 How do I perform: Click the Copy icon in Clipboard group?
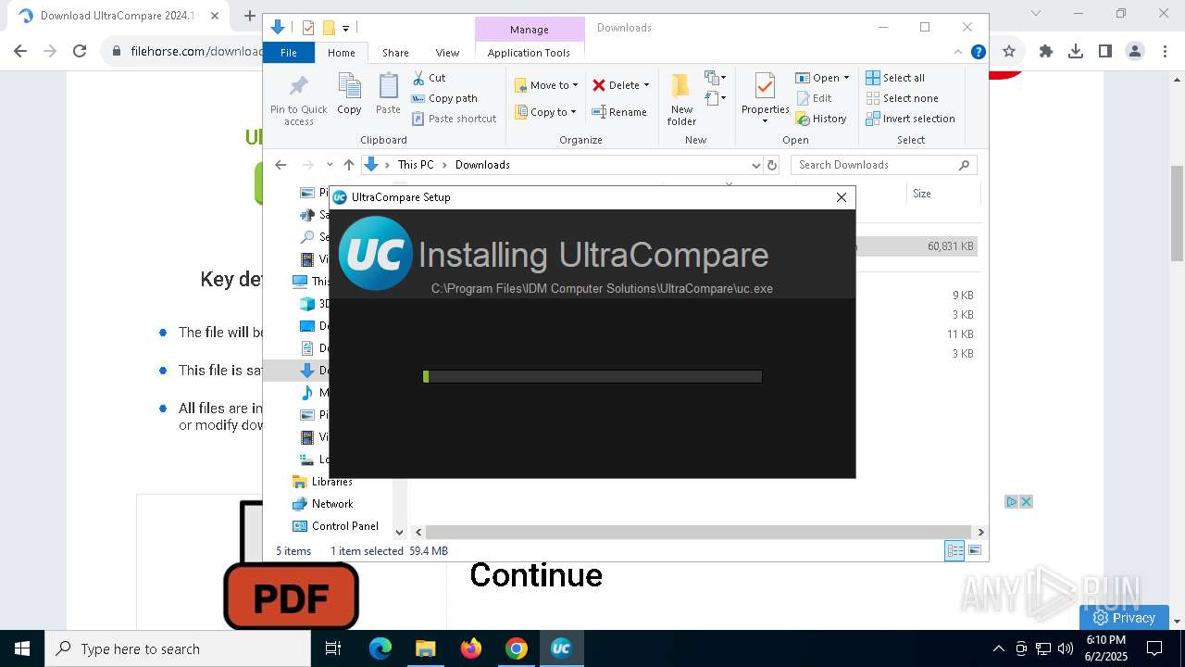[x=349, y=94]
